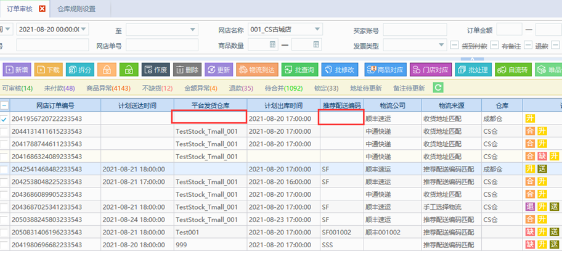The width and height of the screenshot is (562, 259).
Task: Click the 更新 (update) toolbar button
Action: [219, 70]
